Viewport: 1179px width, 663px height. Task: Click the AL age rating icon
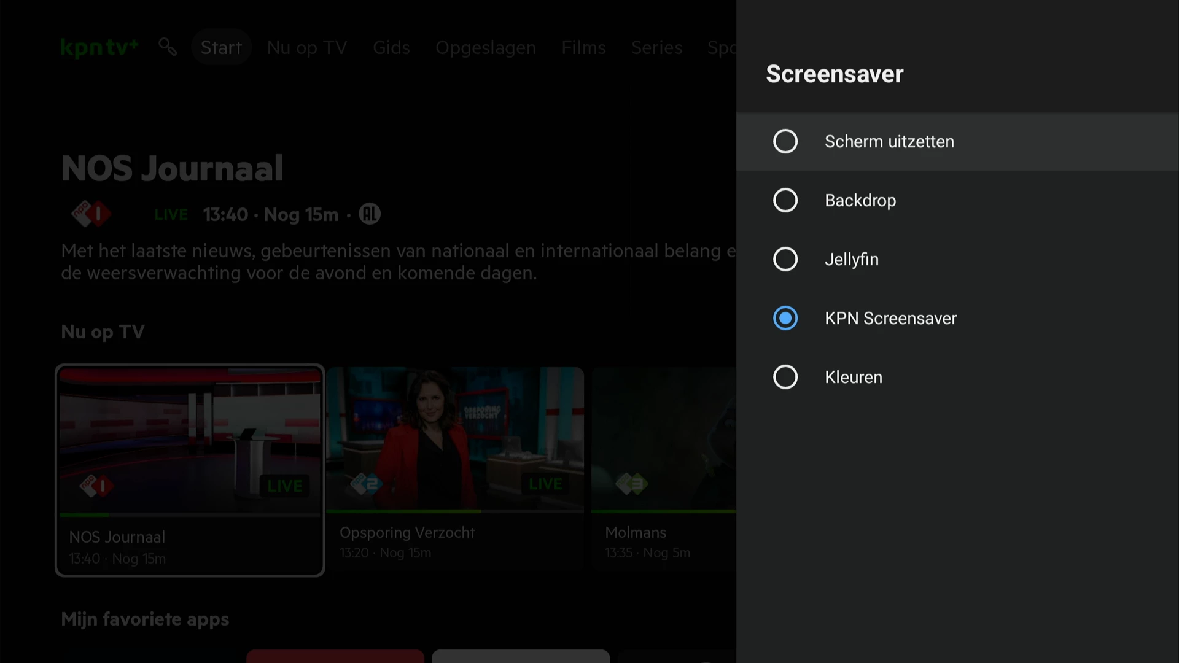point(370,214)
